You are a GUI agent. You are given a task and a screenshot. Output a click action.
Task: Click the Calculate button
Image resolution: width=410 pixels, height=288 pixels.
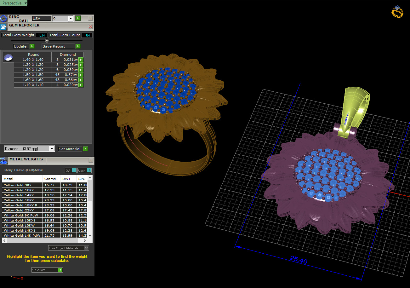45,270
